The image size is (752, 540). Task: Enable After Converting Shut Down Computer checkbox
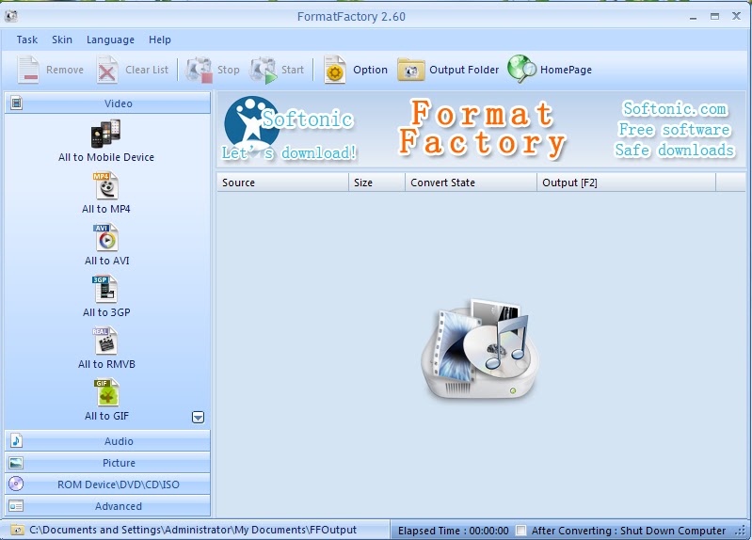point(520,531)
